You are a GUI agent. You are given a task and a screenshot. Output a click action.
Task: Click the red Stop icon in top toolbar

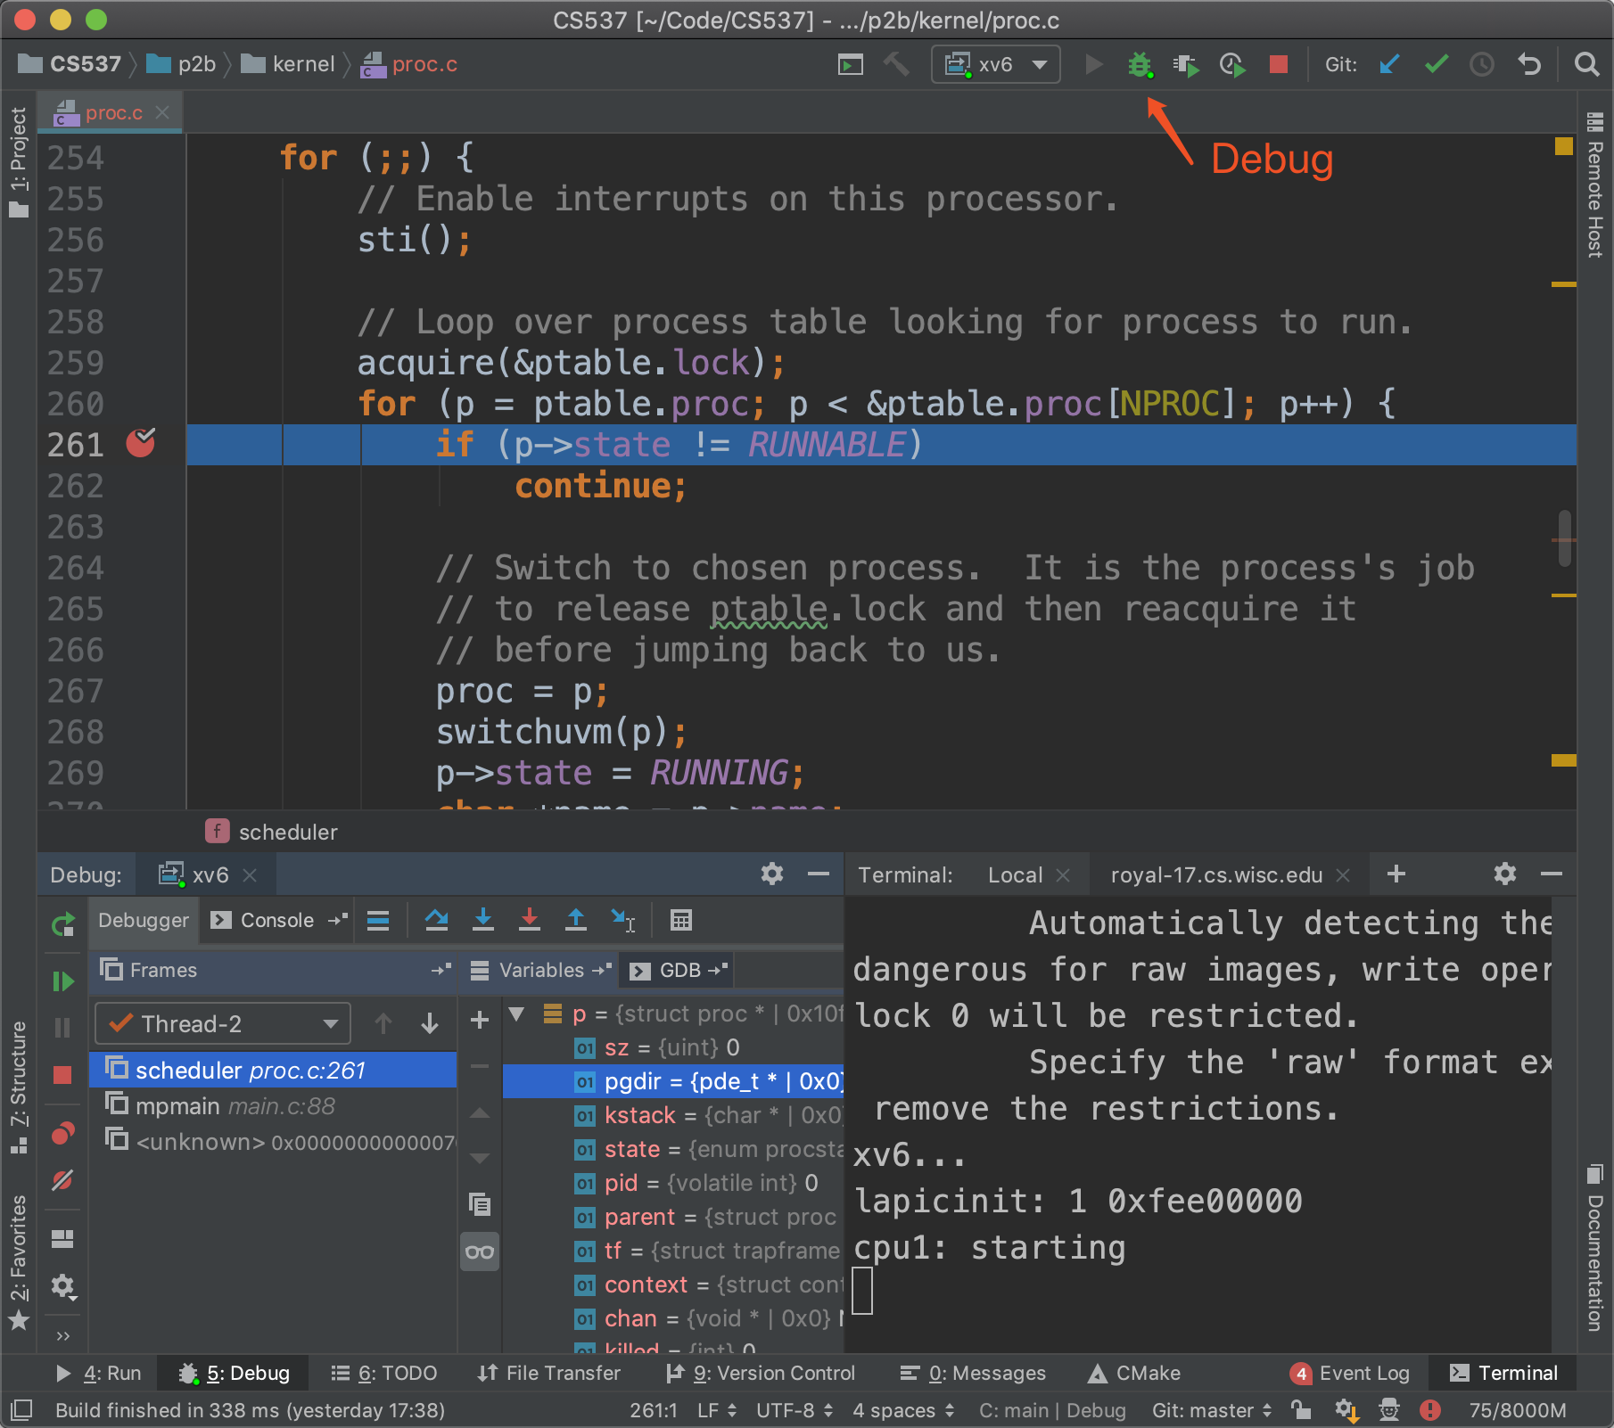point(1278,65)
